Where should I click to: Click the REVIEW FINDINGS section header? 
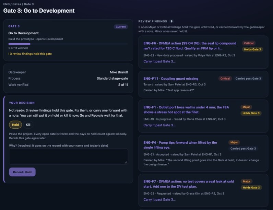(153, 21)
